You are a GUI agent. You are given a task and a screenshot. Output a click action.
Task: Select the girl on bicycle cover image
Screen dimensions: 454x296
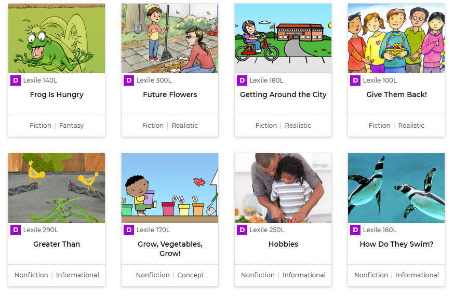(x=283, y=38)
